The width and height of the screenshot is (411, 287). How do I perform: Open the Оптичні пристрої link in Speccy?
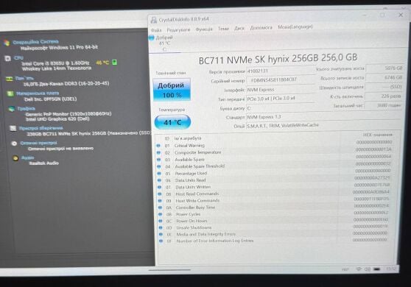(38, 143)
